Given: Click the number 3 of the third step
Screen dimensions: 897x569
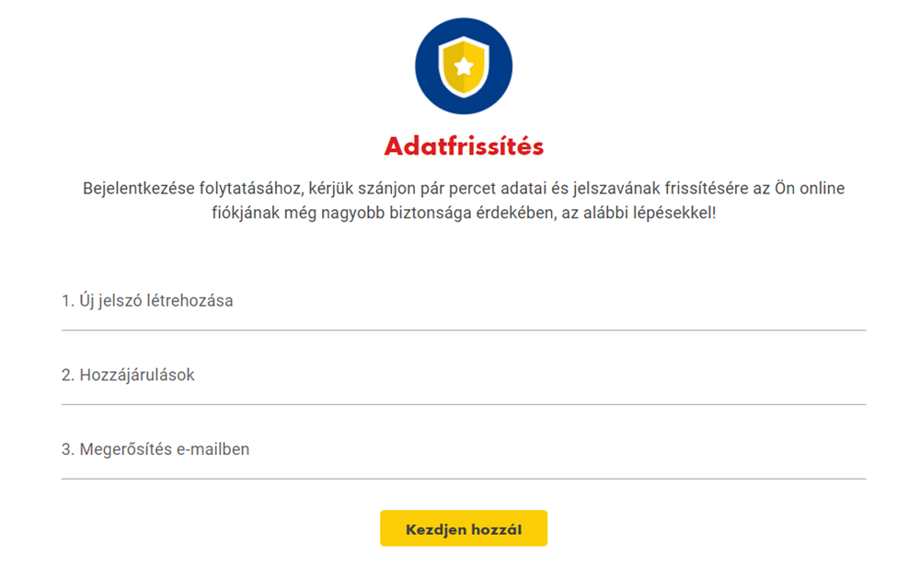Looking at the screenshot, I should [x=66, y=449].
